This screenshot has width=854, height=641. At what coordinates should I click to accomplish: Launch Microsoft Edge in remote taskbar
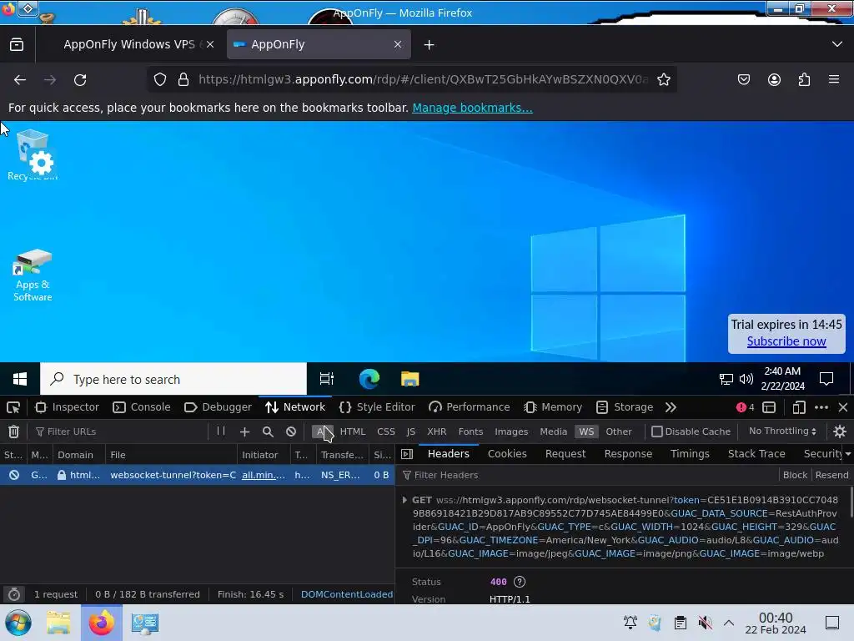(x=369, y=379)
